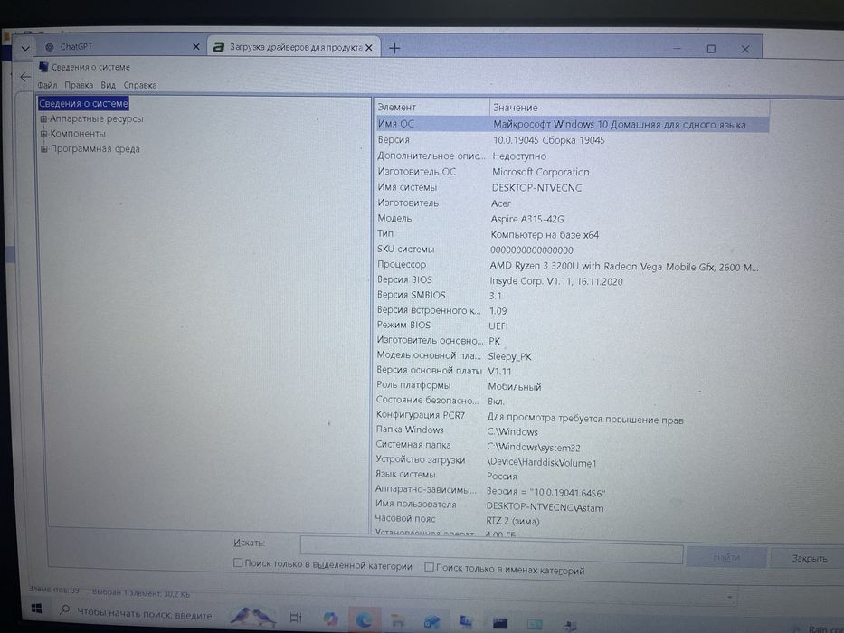Viewport: 844px width, 633px height.
Task: Select the Версия 10.0.19045 row
Action: pos(572,140)
